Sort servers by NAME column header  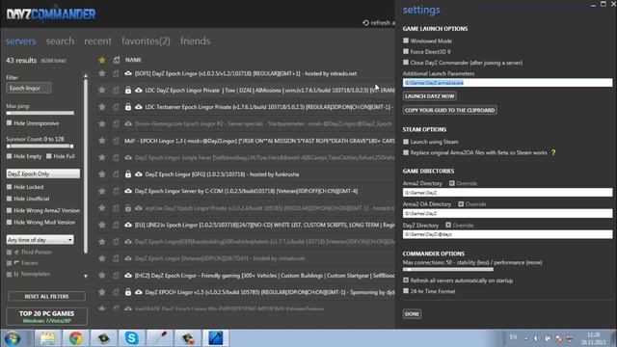point(133,60)
